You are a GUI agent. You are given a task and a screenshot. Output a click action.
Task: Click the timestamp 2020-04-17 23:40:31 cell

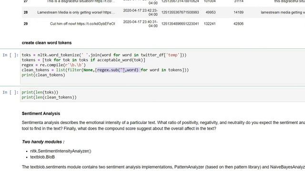pos(141,24)
